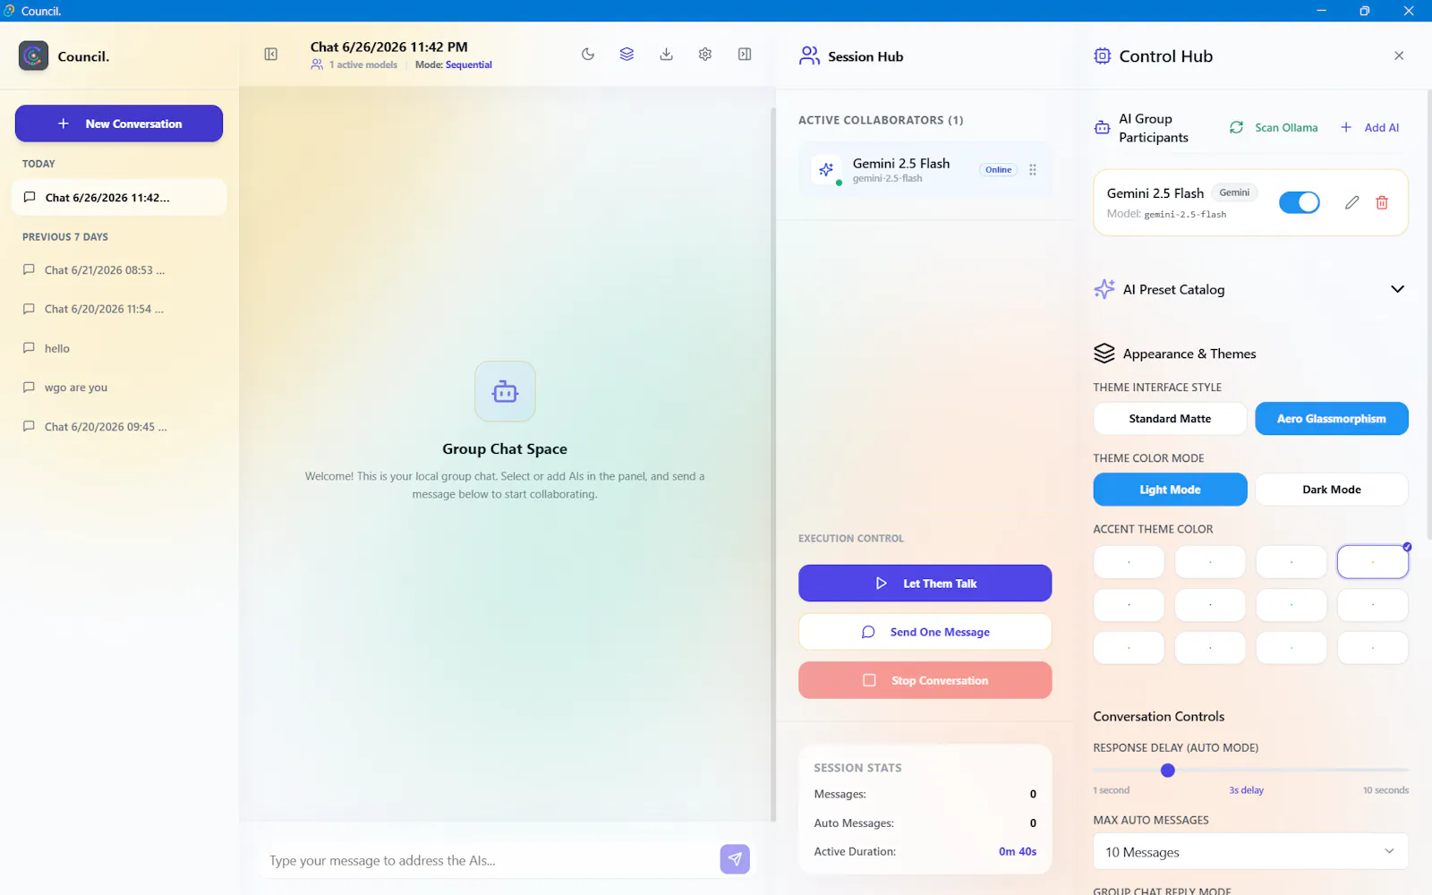Start a New Conversation
The image size is (1432, 895).
119,124
